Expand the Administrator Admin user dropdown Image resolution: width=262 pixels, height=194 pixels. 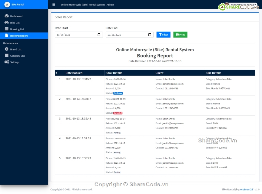pyautogui.click(x=243, y=5)
